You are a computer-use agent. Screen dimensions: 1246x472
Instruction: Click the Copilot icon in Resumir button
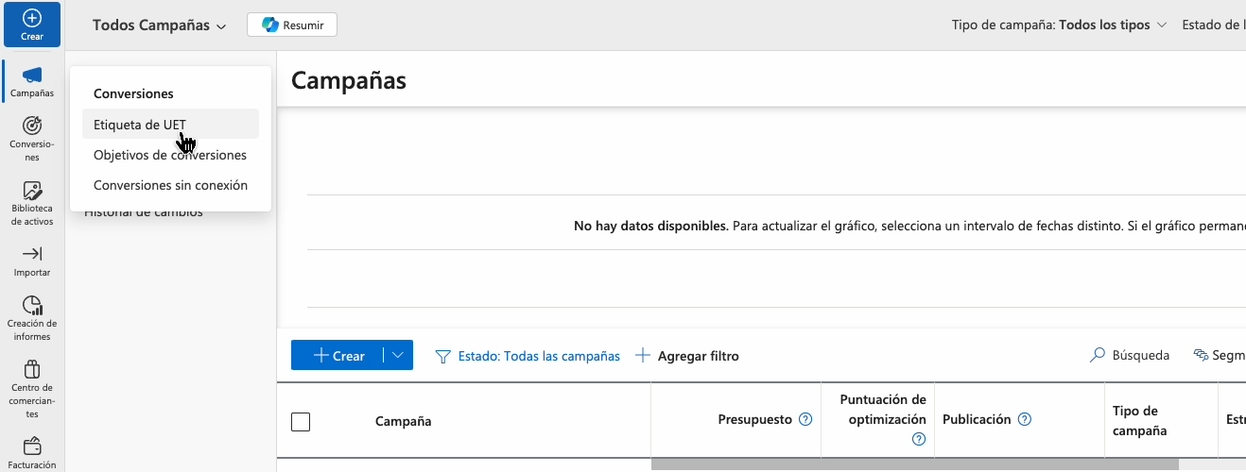[270, 25]
